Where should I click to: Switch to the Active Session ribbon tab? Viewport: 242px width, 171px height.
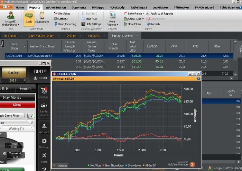[56, 7]
